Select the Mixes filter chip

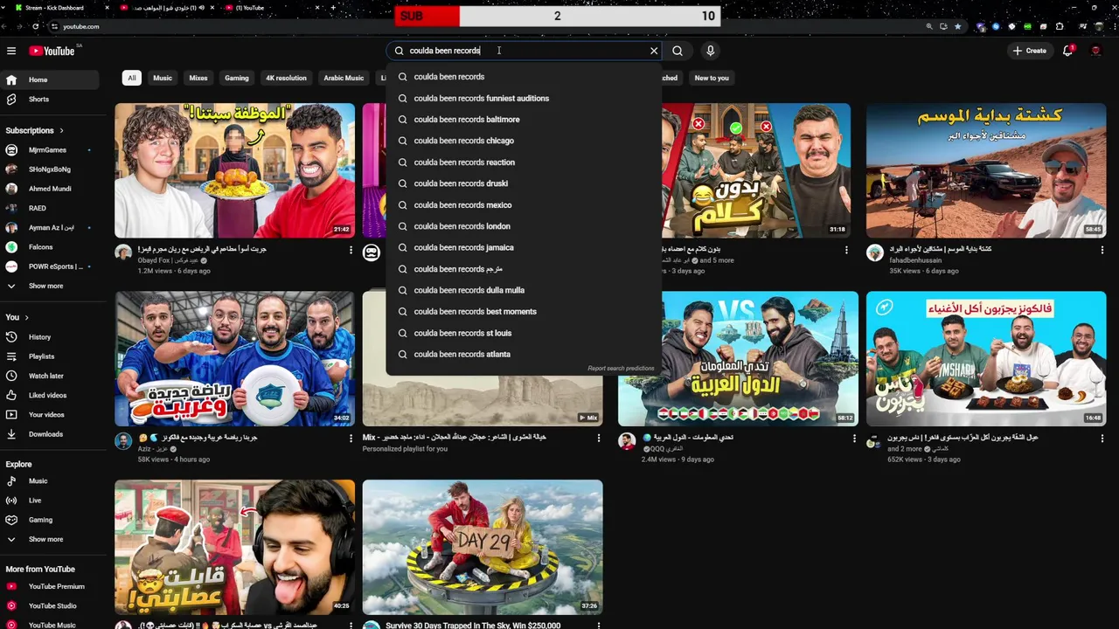pyautogui.click(x=198, y=78)
